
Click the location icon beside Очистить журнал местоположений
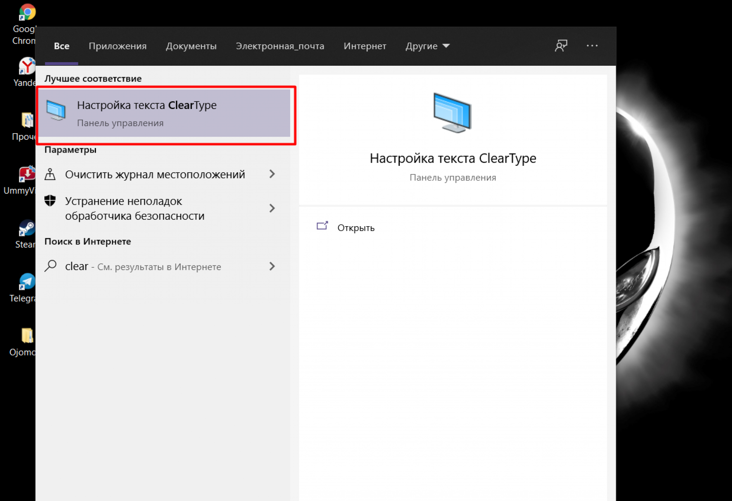tap(50, 174)
